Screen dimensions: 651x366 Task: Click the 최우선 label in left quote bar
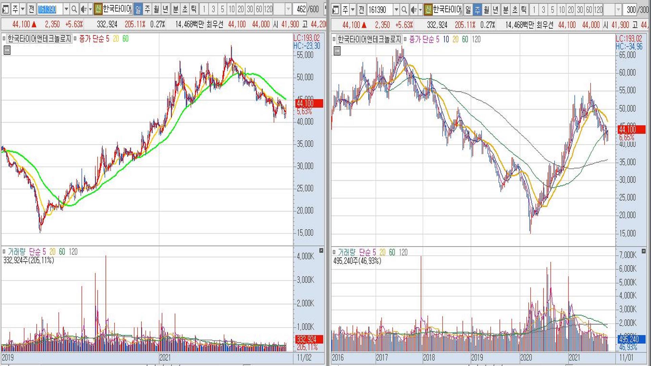[x=215, y=25]
